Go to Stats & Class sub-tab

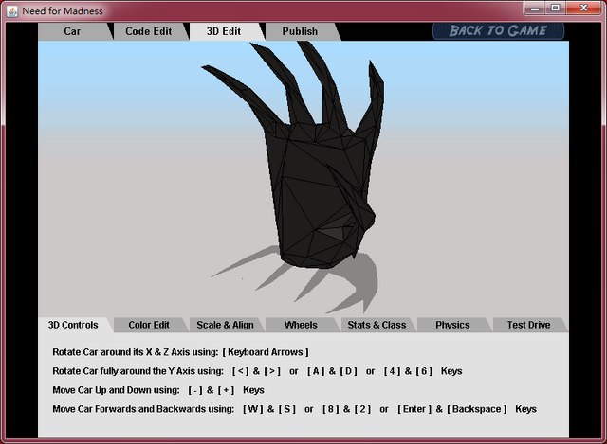[x=377, y=325]
